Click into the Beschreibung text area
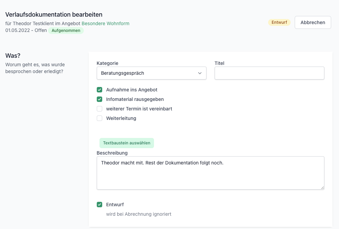The height and width of the screenshot is (229, 339). pos(210,173)
